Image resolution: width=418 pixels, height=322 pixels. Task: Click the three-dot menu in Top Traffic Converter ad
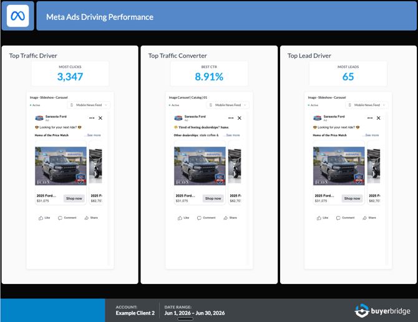231,118
